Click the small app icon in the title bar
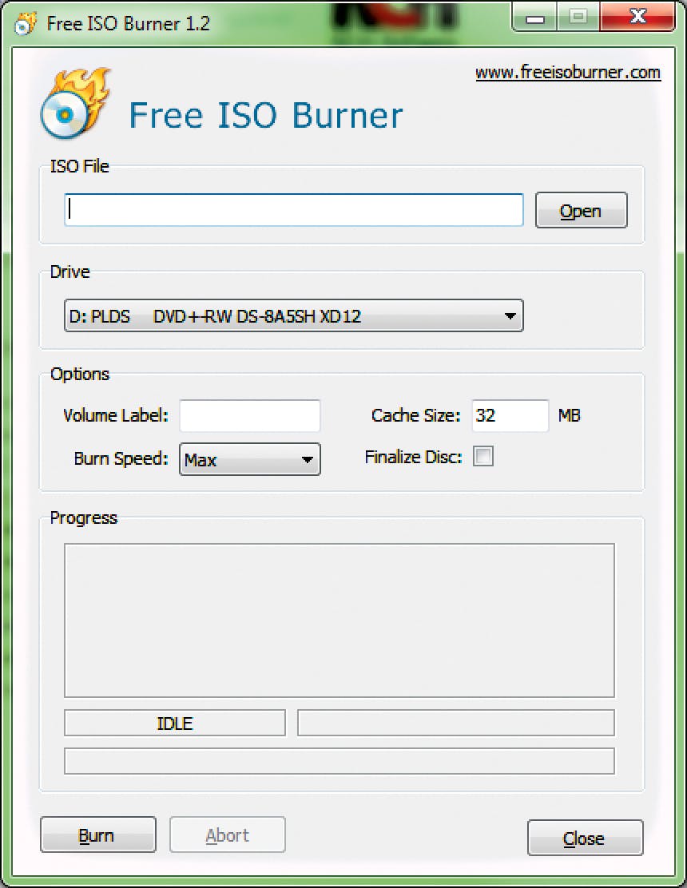687x888 pixels. (x=26, y=23)
